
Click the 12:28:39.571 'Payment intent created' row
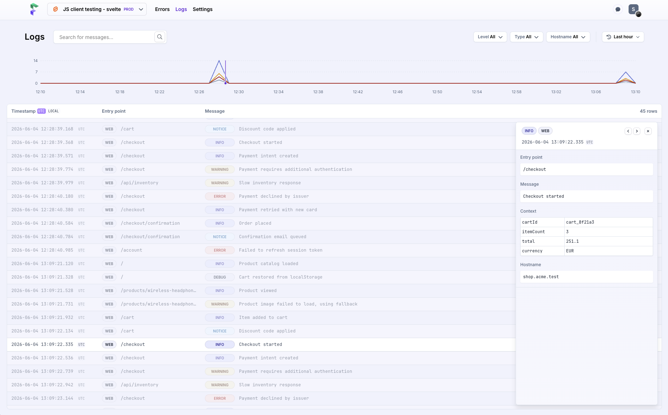[261, 156]
